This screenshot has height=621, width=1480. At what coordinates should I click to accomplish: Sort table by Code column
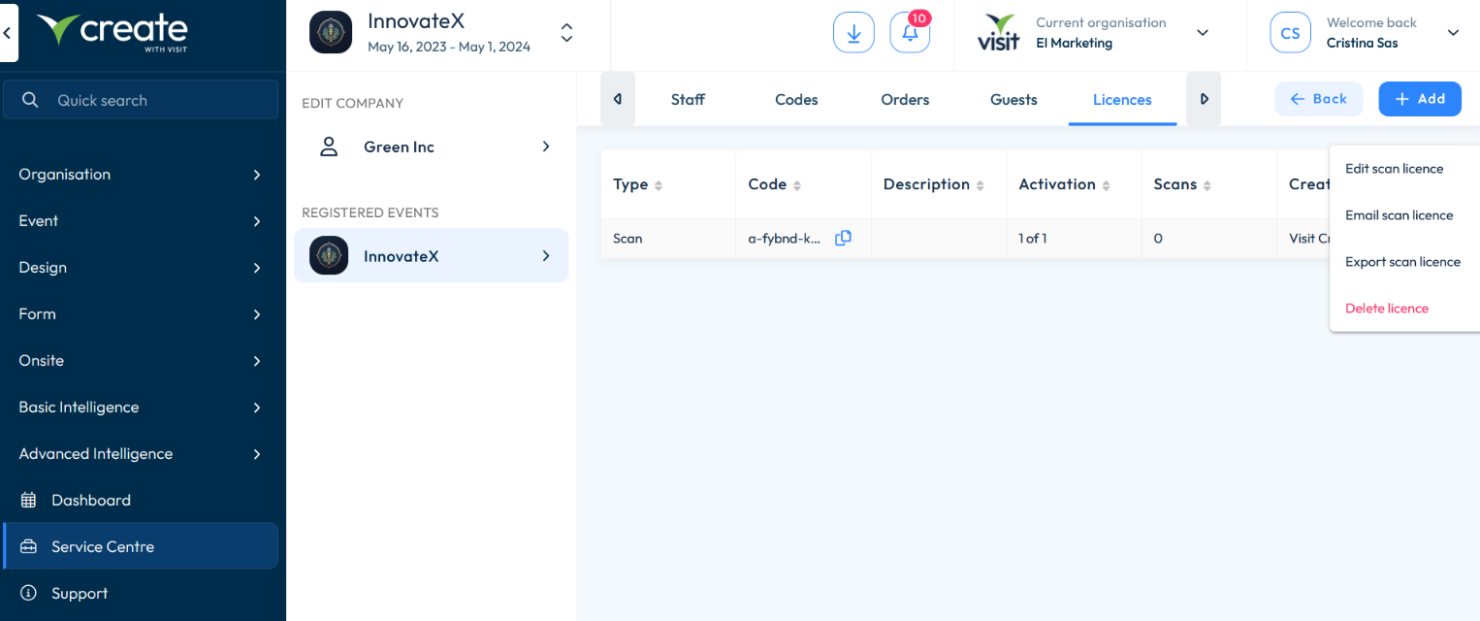coord(797,185)
